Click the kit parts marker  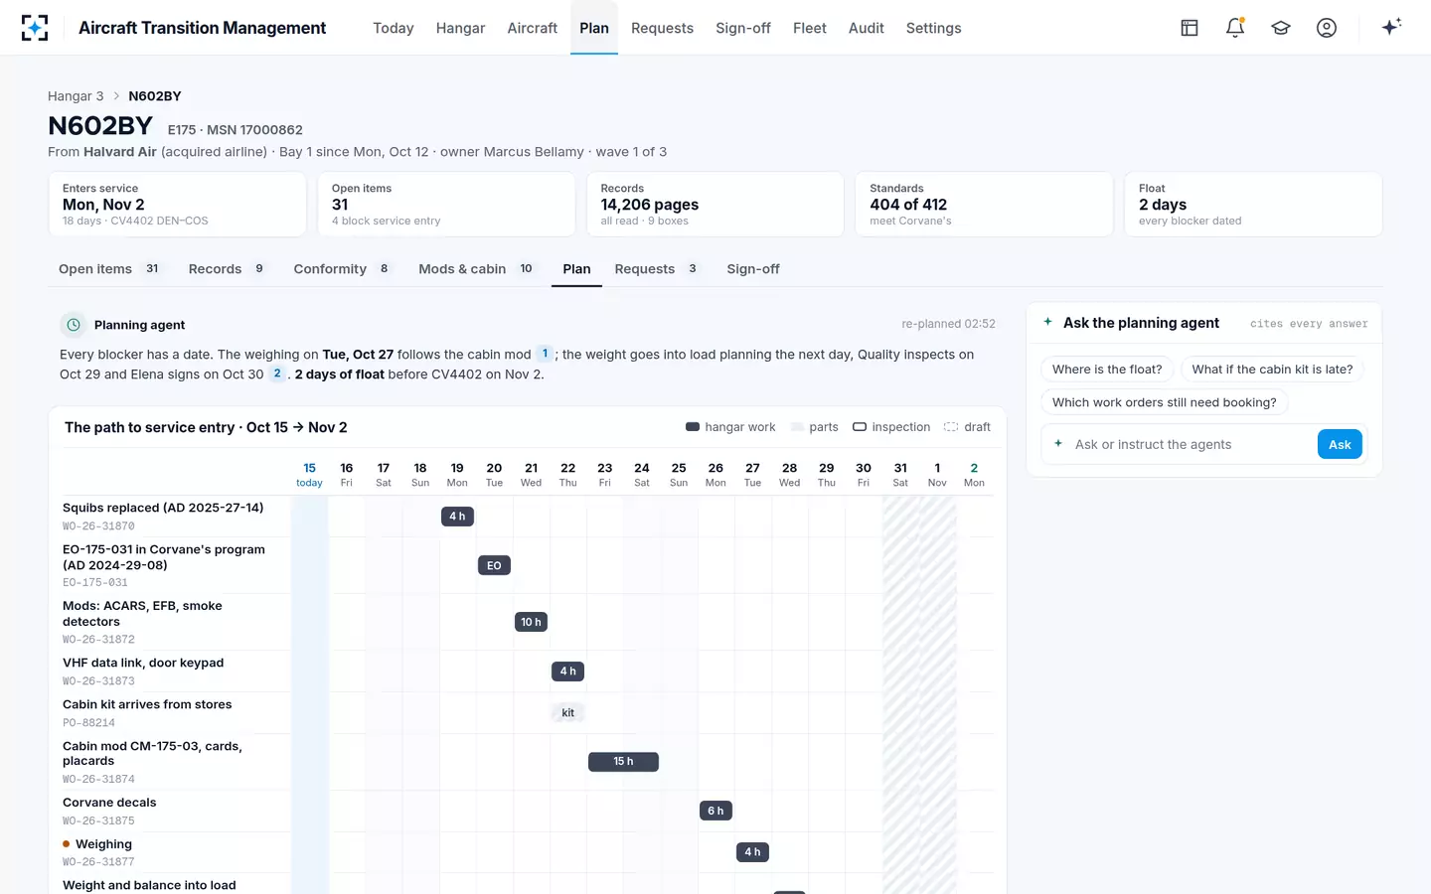coord(567,712)
